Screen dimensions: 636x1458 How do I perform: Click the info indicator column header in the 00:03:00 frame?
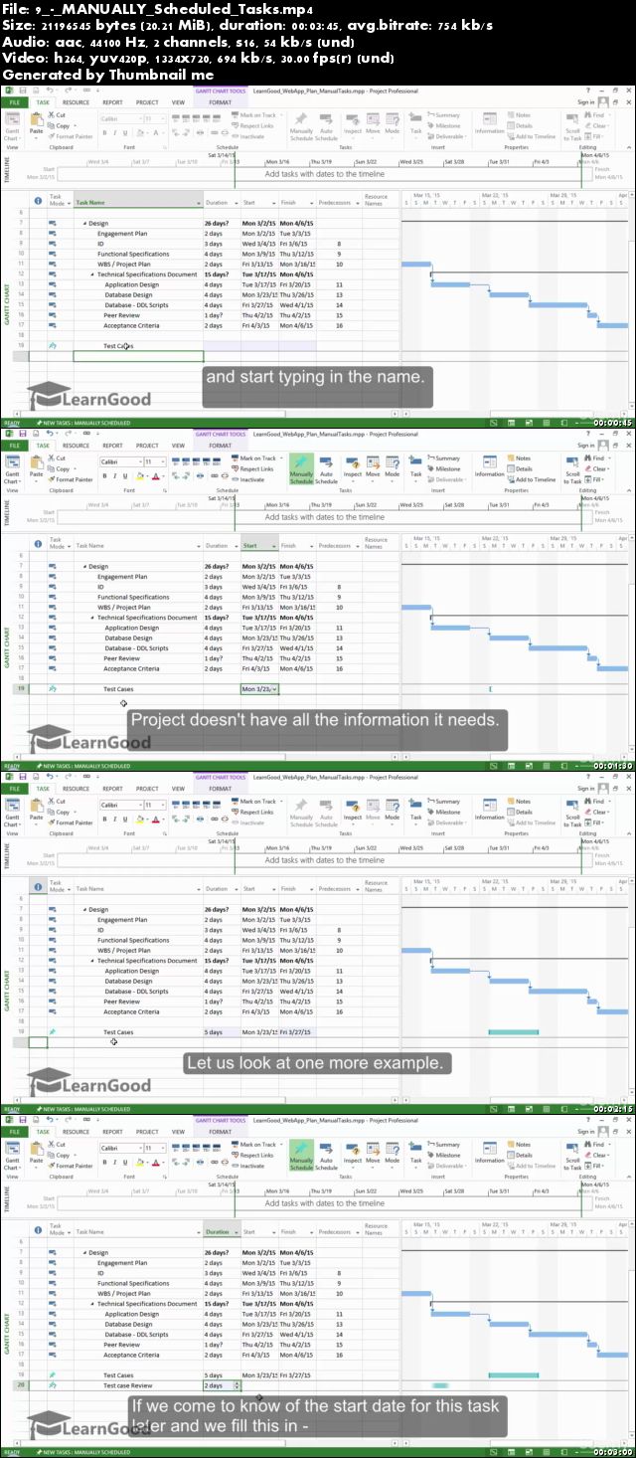(x=38, y=1229)
